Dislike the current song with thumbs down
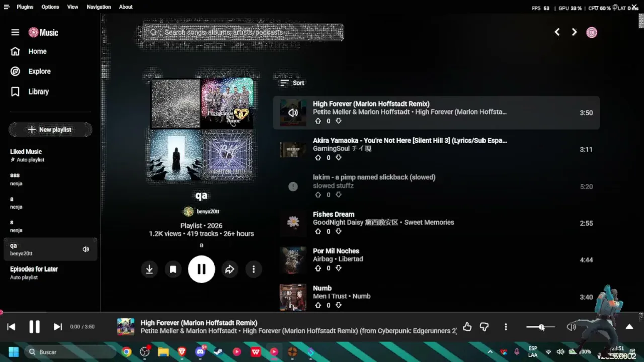Screen dimensions: 644x362 (484, 327)
